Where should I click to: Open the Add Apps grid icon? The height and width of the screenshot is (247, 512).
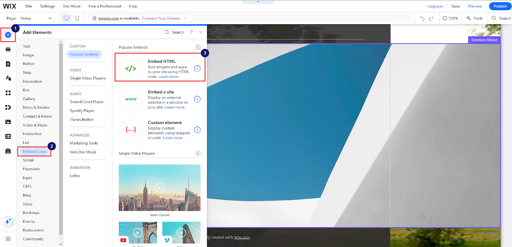8,93
